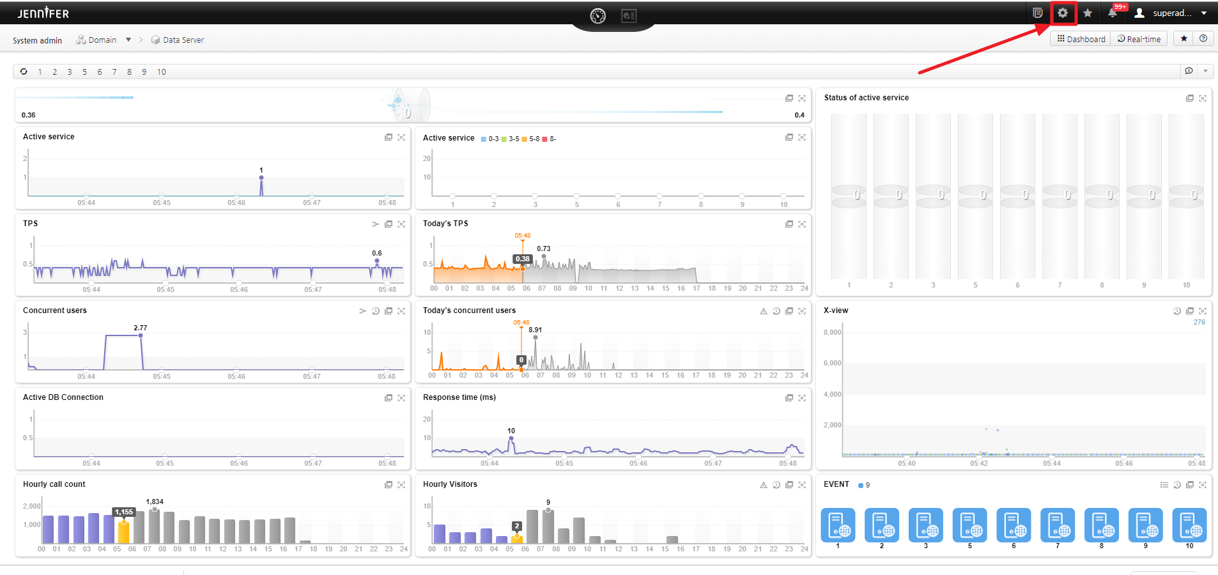The image size is (1218, 575).
Task: Expand the dropdown arrow beside the comment icon
Action: pyautogui.click(x=1205, y=72)
